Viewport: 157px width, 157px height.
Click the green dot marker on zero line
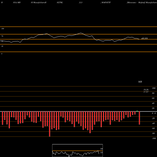pos(137,111)
